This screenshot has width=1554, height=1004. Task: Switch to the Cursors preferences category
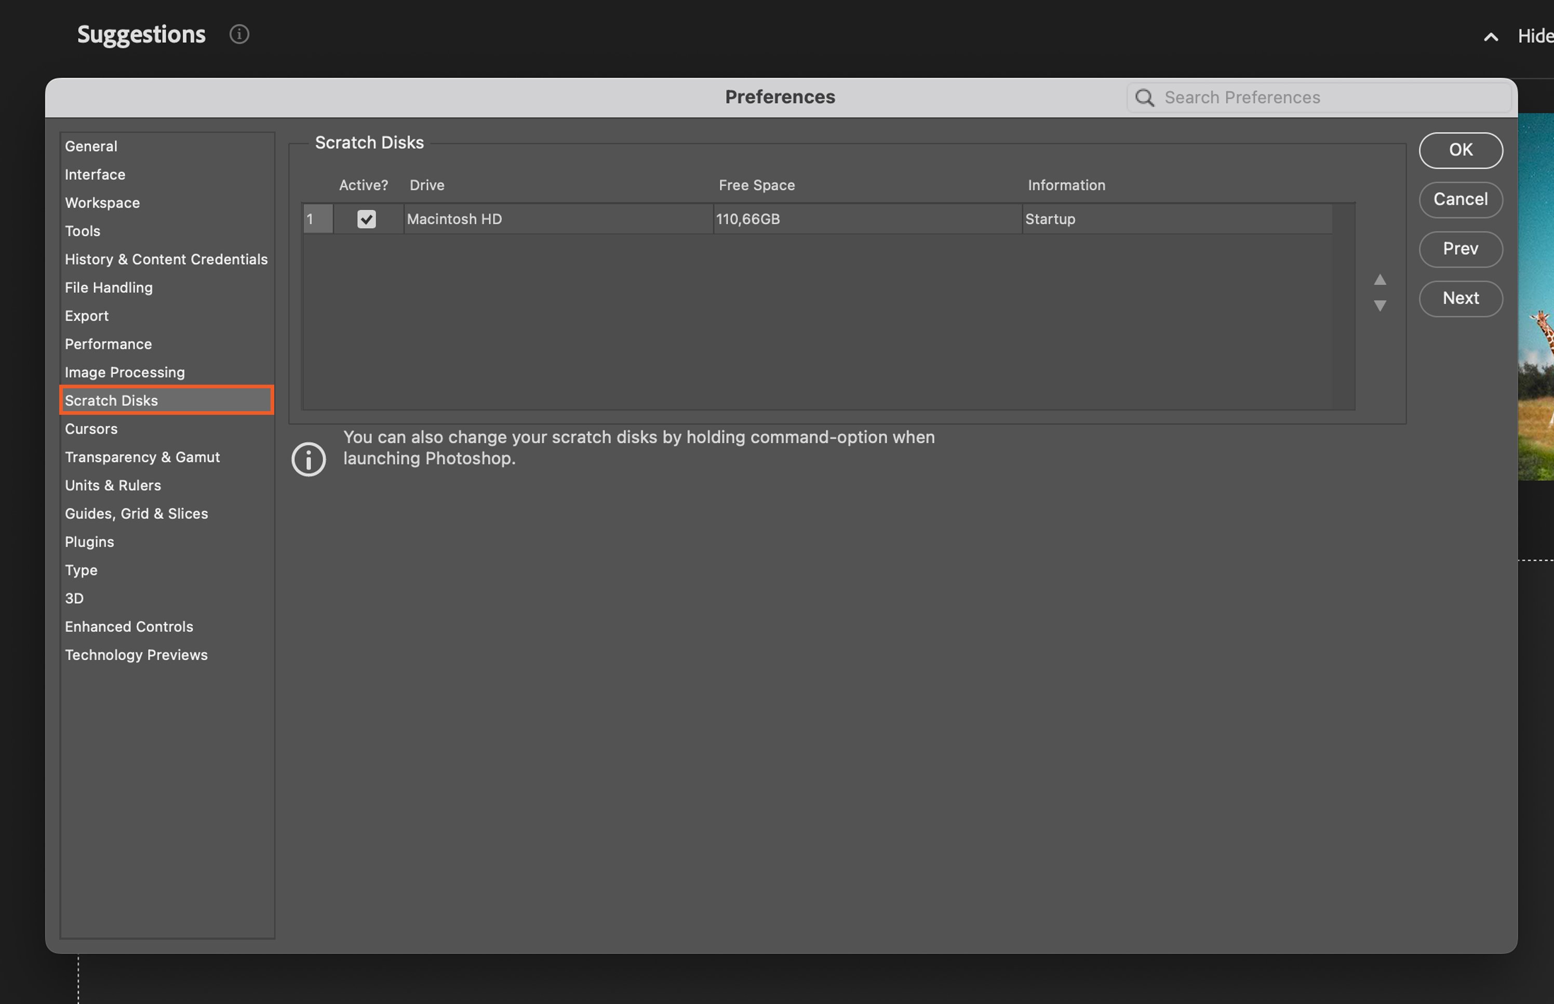click(x=91, y=429)
